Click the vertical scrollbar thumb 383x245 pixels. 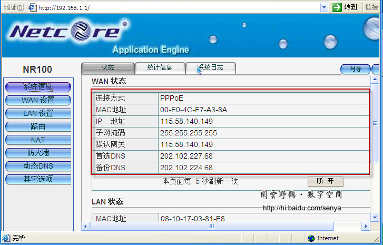tap(375, 124)
